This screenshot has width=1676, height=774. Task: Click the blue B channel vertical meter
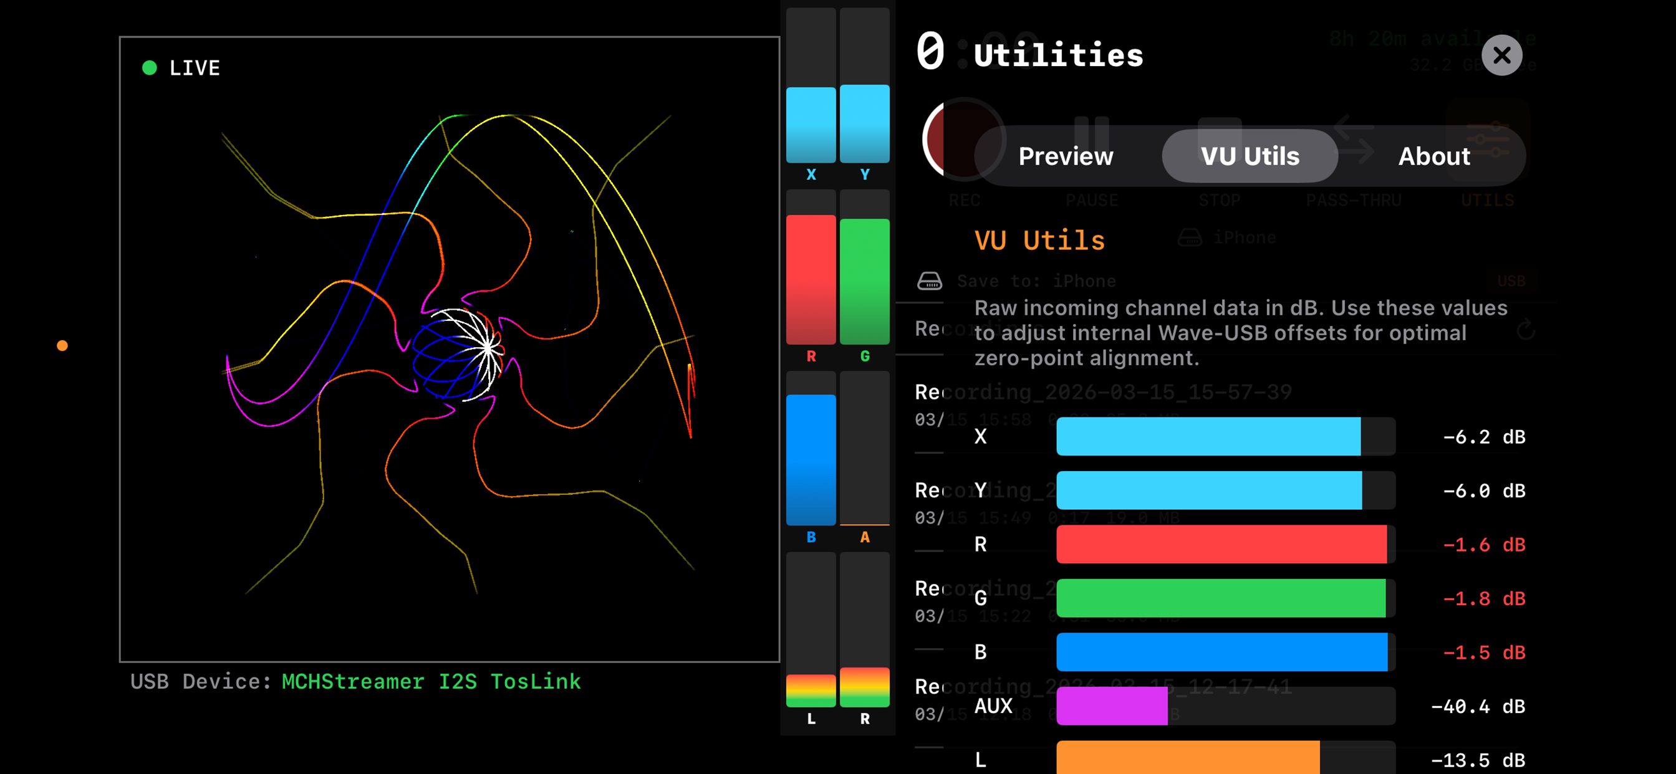pos(811,448)
